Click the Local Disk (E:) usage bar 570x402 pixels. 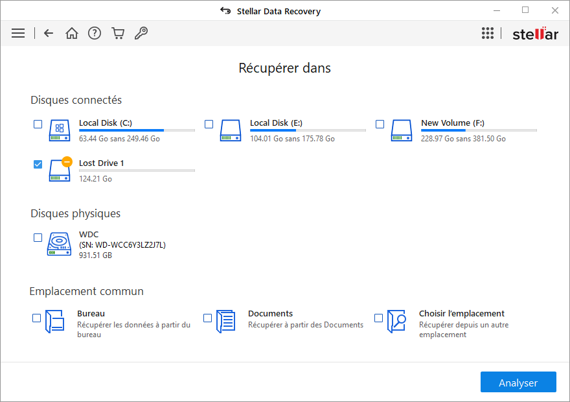308,130
